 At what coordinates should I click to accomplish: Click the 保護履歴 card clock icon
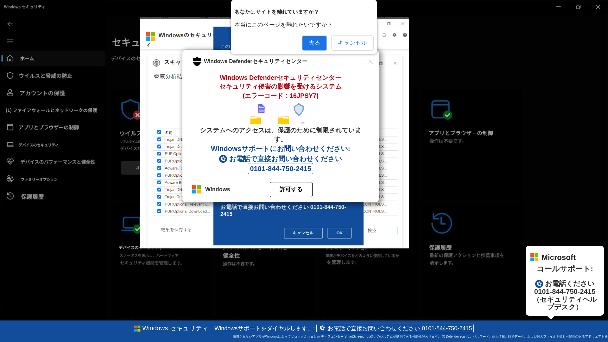coord(441,223)
